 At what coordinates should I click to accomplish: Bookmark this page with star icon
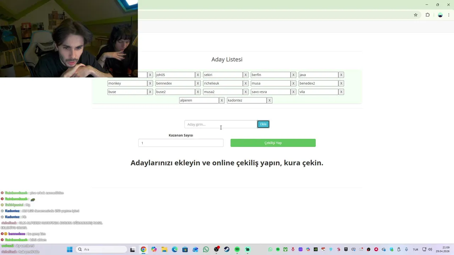click(x=416, y=15)
